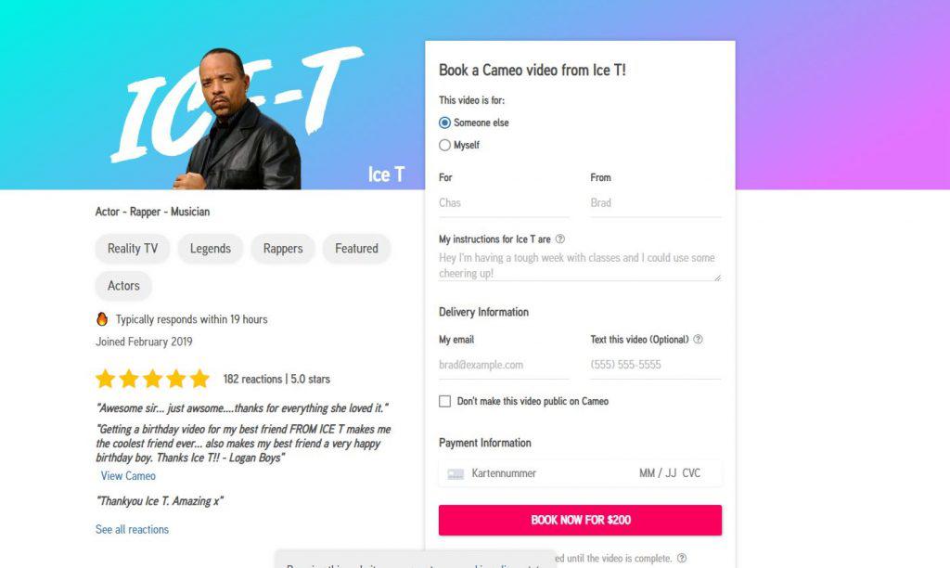Click the five-star rating icons
The height and width of the screenshot is (568, 950).
pos(152,379)
